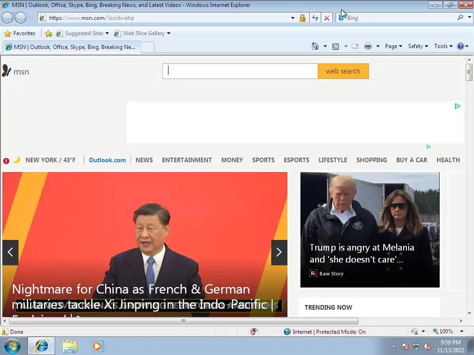Open the zoom level dropdown arrow

462,331
